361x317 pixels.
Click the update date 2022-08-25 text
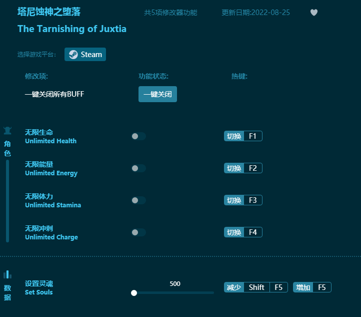pos(255,13)
